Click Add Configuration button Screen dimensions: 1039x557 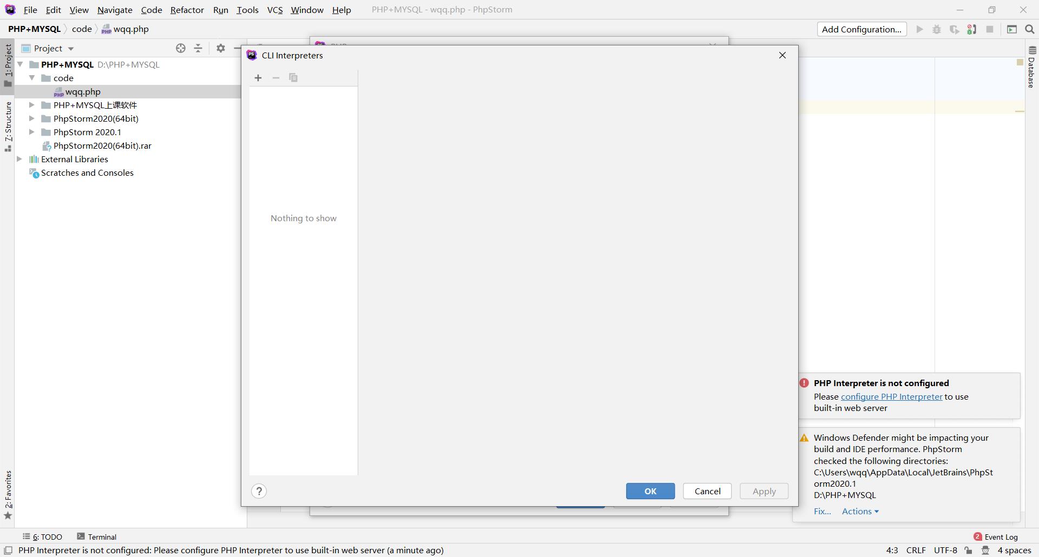pos(862,29)
